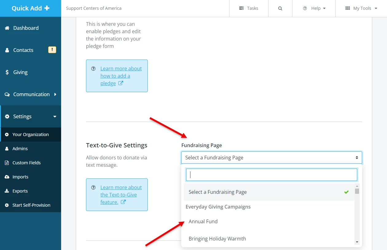The image size is (387, 250).
Task: Click the Start Self-Provision gear icon
Action: point(7,205)
